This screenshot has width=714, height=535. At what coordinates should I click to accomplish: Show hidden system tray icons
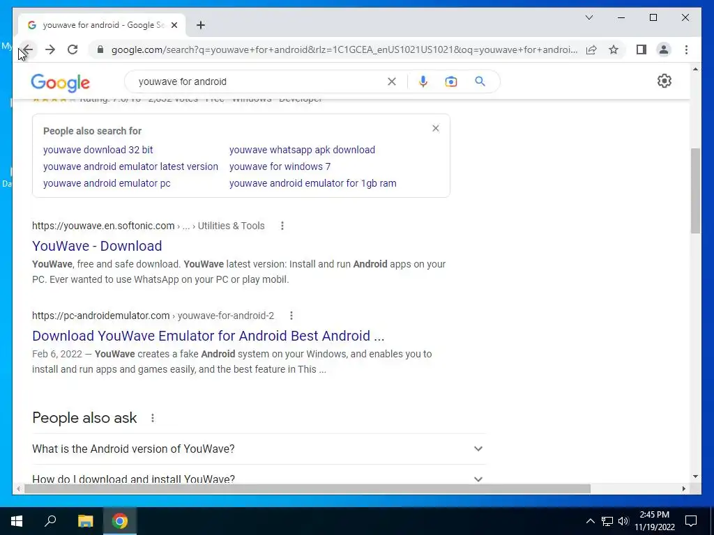(x=590, y=521)
